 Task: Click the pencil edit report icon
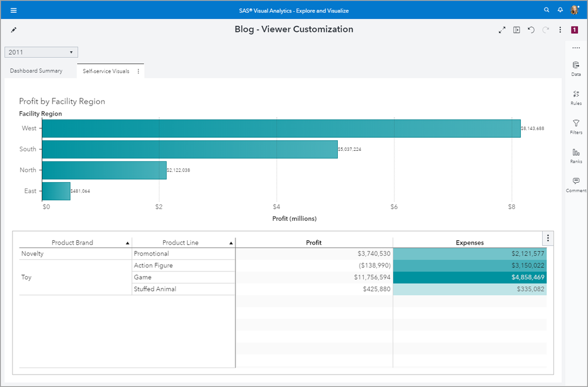click(14, 29)
